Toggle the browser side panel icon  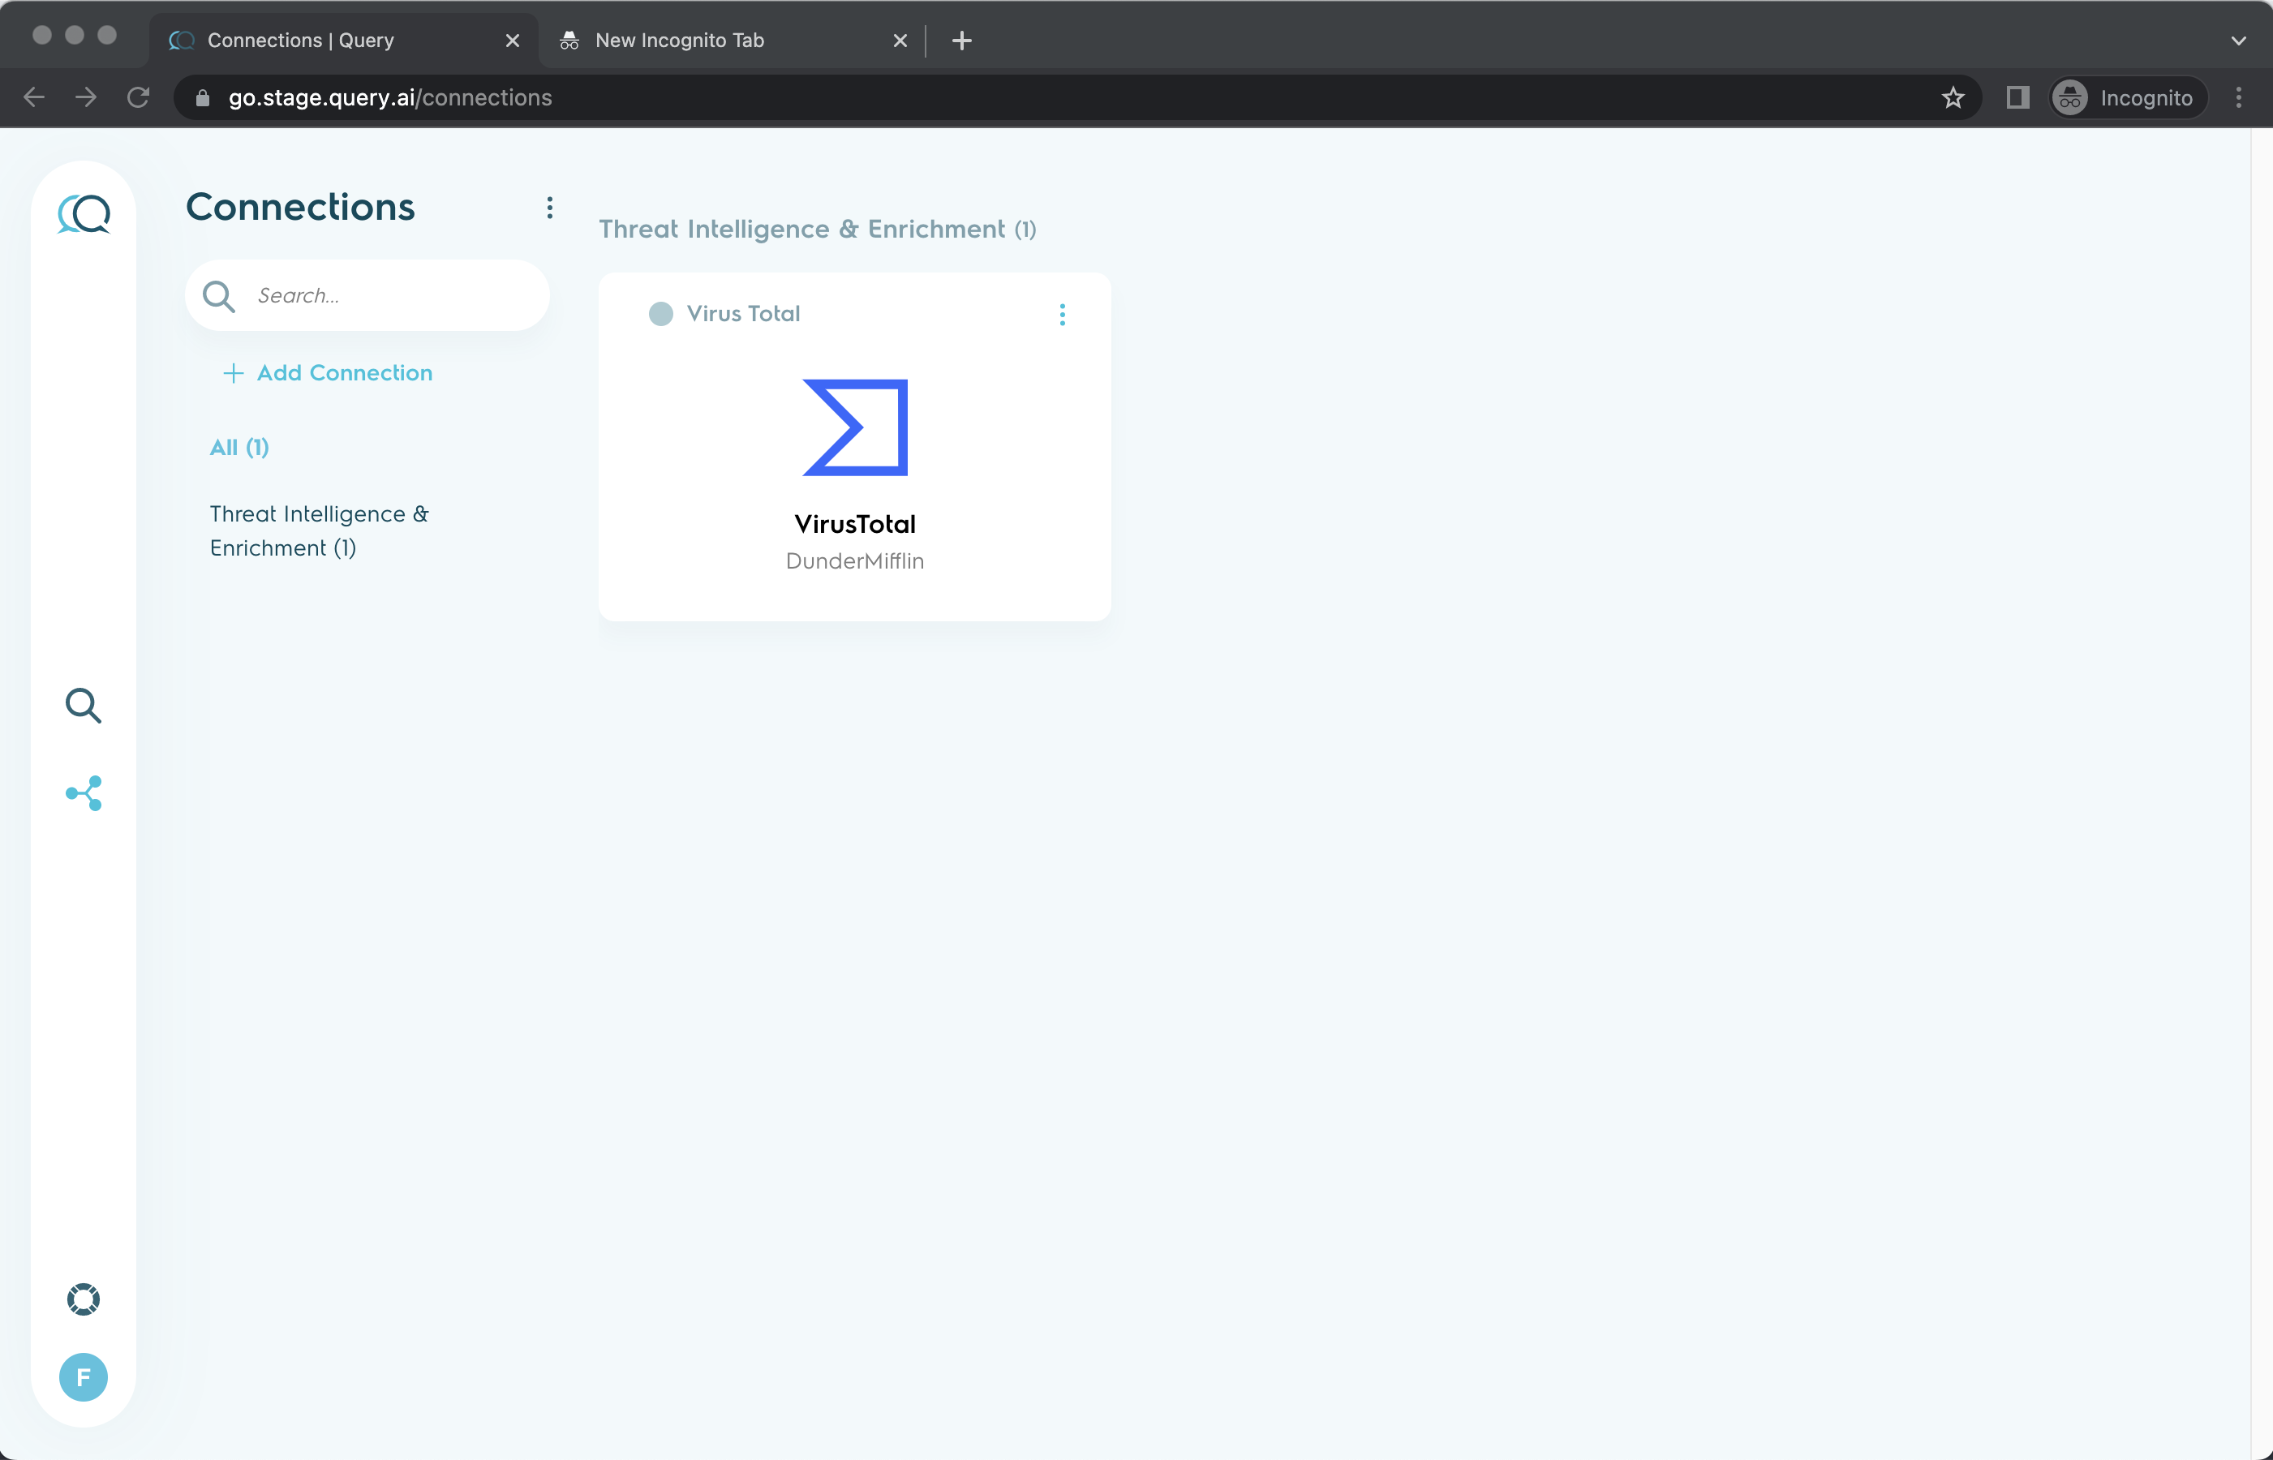point(2017,97)
